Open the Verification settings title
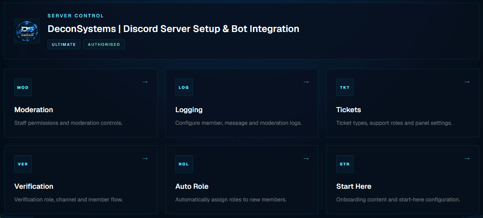This screenshot has width=483, height=218. pyautogui.click(x=34, y=186)
